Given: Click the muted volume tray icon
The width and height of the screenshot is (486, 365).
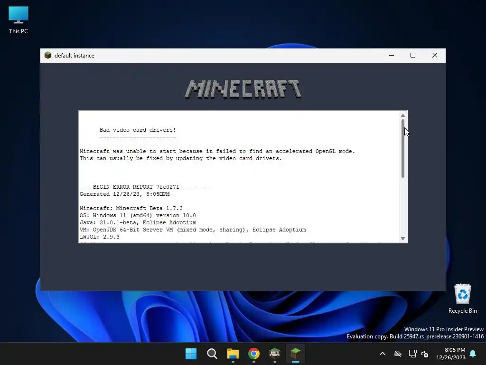Looking at the screenshot, I should click(x=425, y=354).
